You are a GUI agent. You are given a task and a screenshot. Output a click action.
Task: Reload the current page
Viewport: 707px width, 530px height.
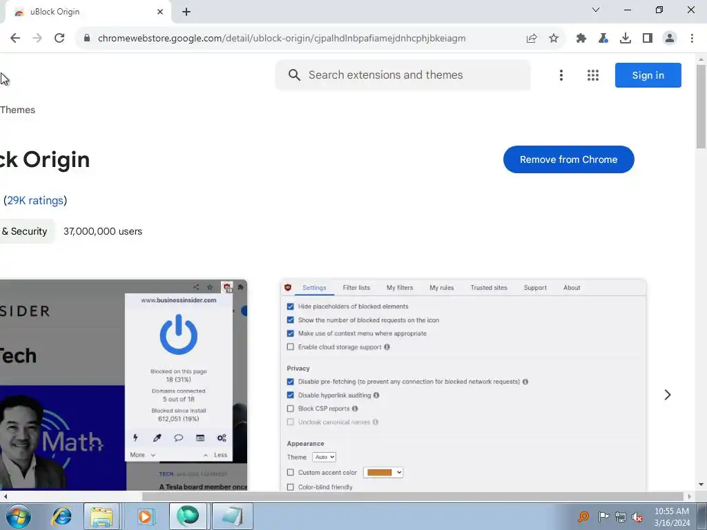coord(59,38)
